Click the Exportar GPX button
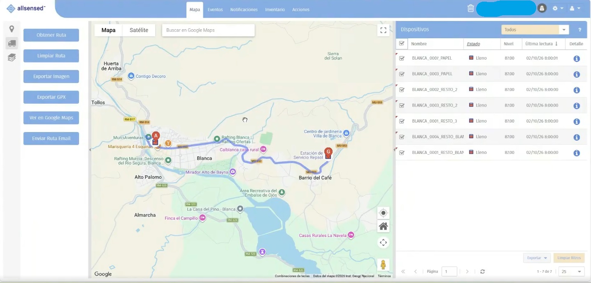 point(51,97)
